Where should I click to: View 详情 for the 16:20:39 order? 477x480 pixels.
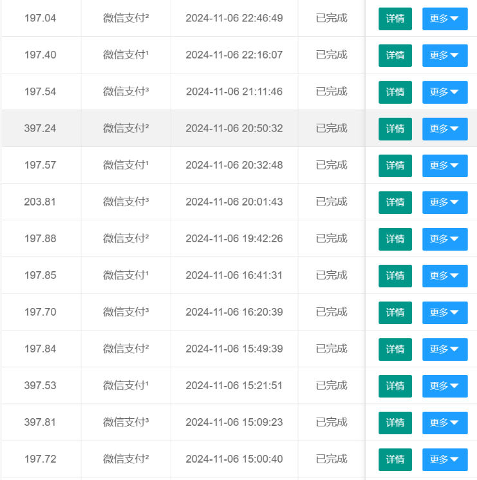point(395,312)
